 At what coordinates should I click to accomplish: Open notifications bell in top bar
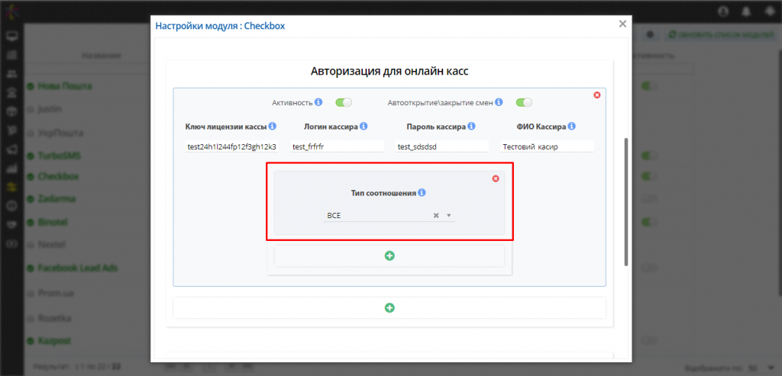coord(747,11)
